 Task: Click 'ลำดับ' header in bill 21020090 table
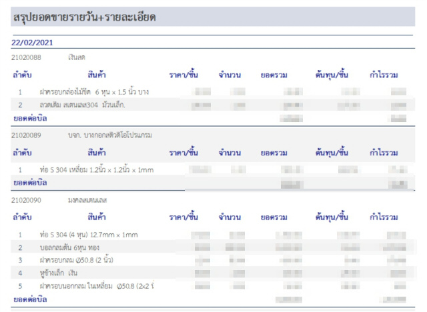click(22, 217)
